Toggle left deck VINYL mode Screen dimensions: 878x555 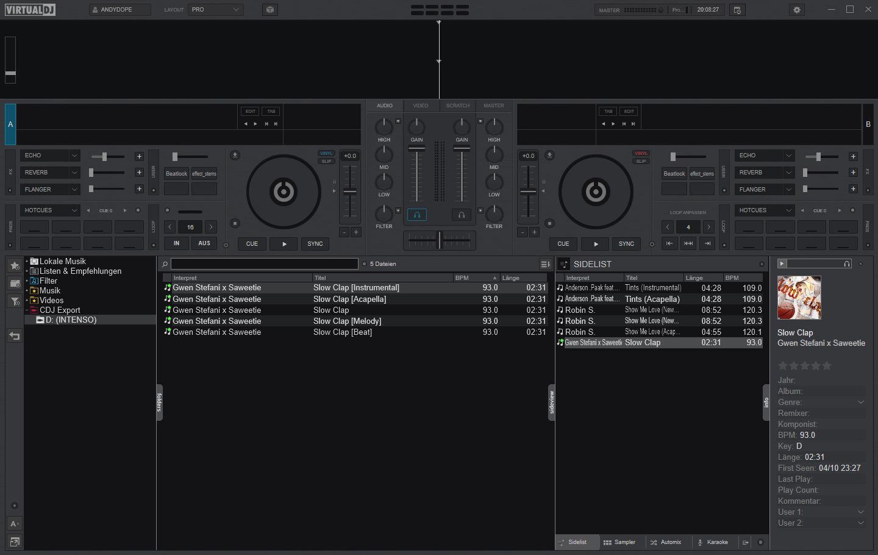tap(326, 154)
